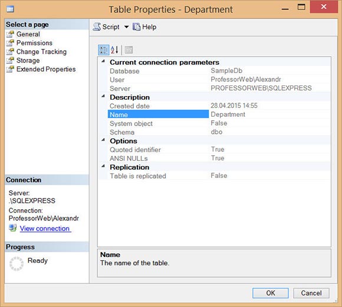Click the View connection properties link
The width and height of the screenshot is (342, 307).
(x=45, y=229)
